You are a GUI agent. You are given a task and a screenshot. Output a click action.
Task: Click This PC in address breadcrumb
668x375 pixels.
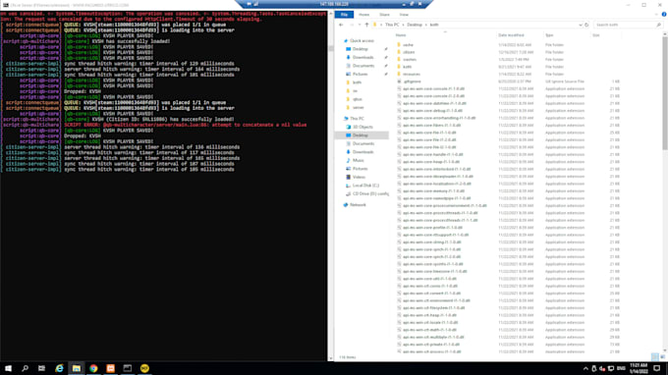[392, 25]
